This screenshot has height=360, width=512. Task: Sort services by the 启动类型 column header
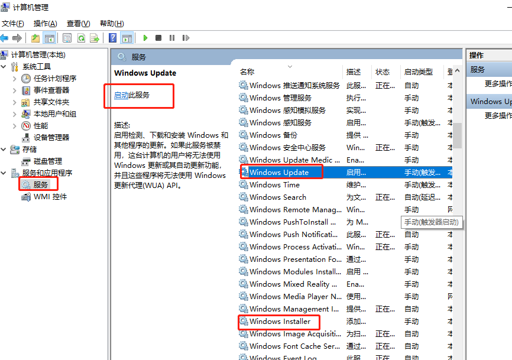point(418,72)
